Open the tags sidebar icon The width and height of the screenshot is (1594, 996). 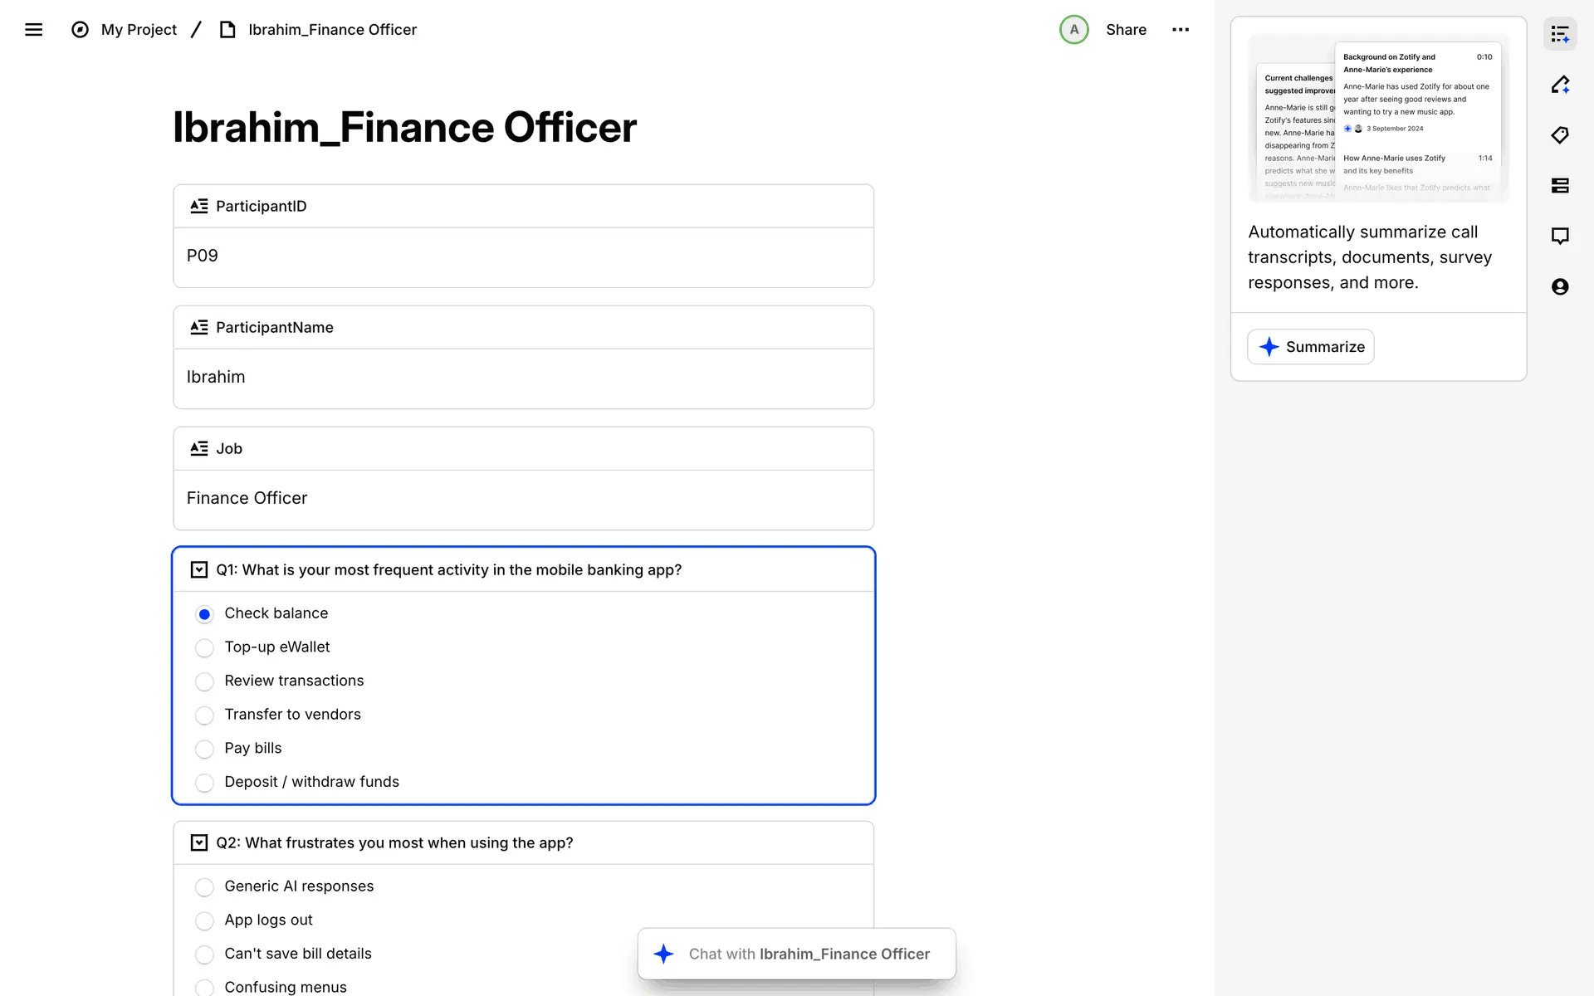(x=1560, y=135)
